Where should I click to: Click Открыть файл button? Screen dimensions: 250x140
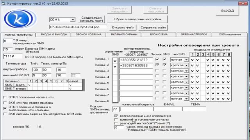point(123,28)
